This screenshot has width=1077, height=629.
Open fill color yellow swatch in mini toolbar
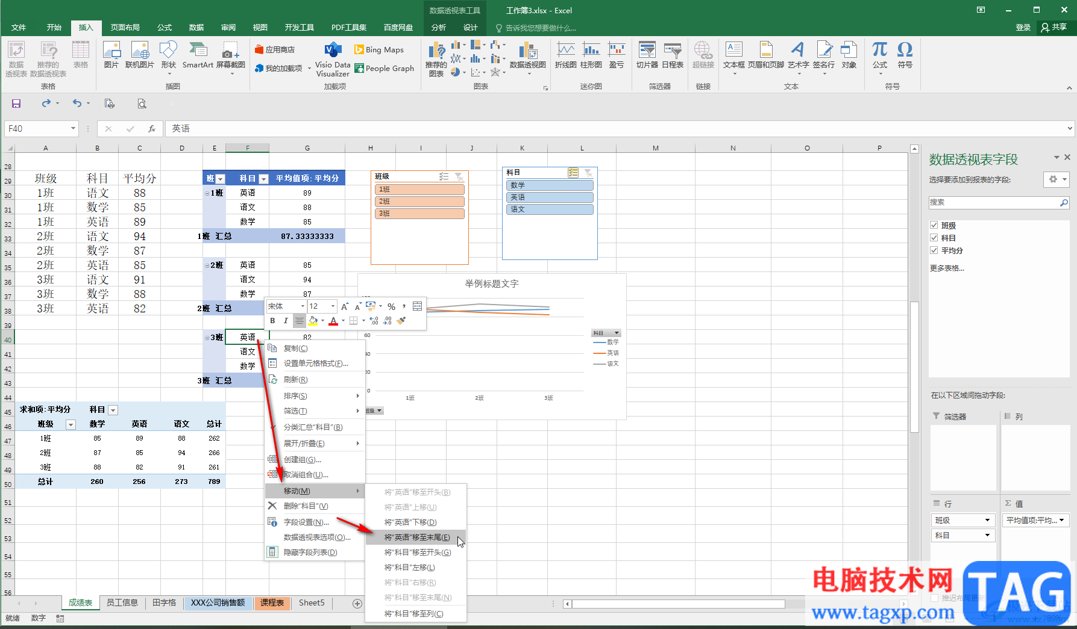point(313,321)
